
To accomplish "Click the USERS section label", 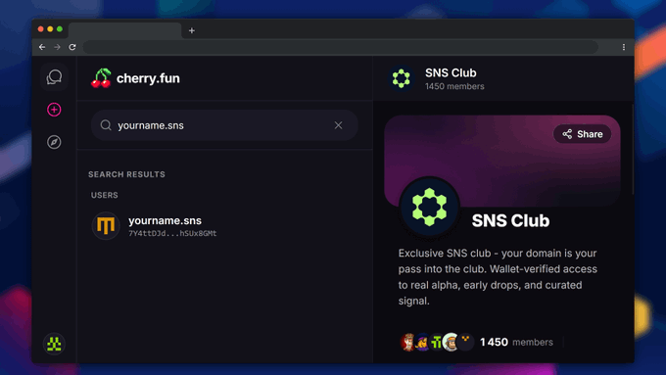I will pos(105,196).
